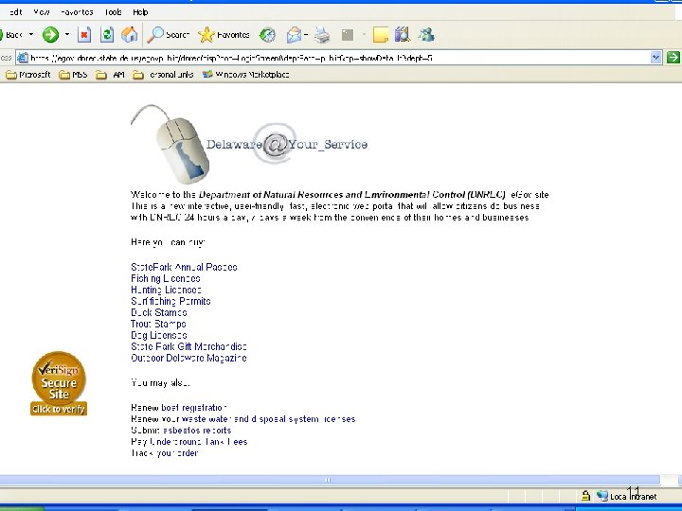682x511 pixels.
Task: Click the grayed Edit toolbar icon
Action: (x=348, y=35)
